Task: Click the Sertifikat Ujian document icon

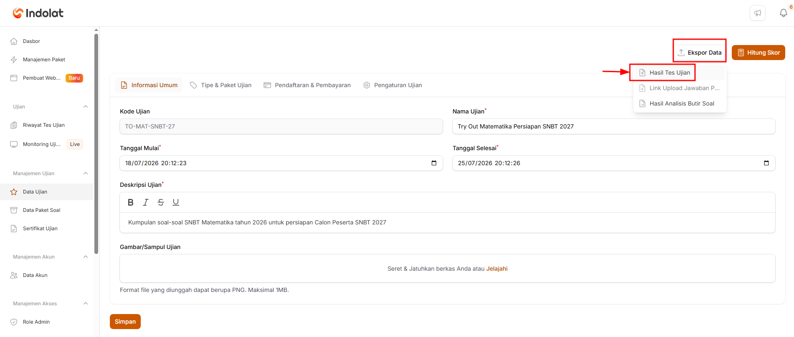Action: [14, 229]
